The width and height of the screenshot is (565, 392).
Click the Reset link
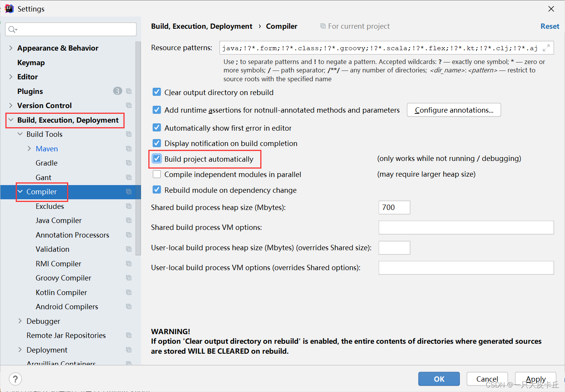(550, 26)
